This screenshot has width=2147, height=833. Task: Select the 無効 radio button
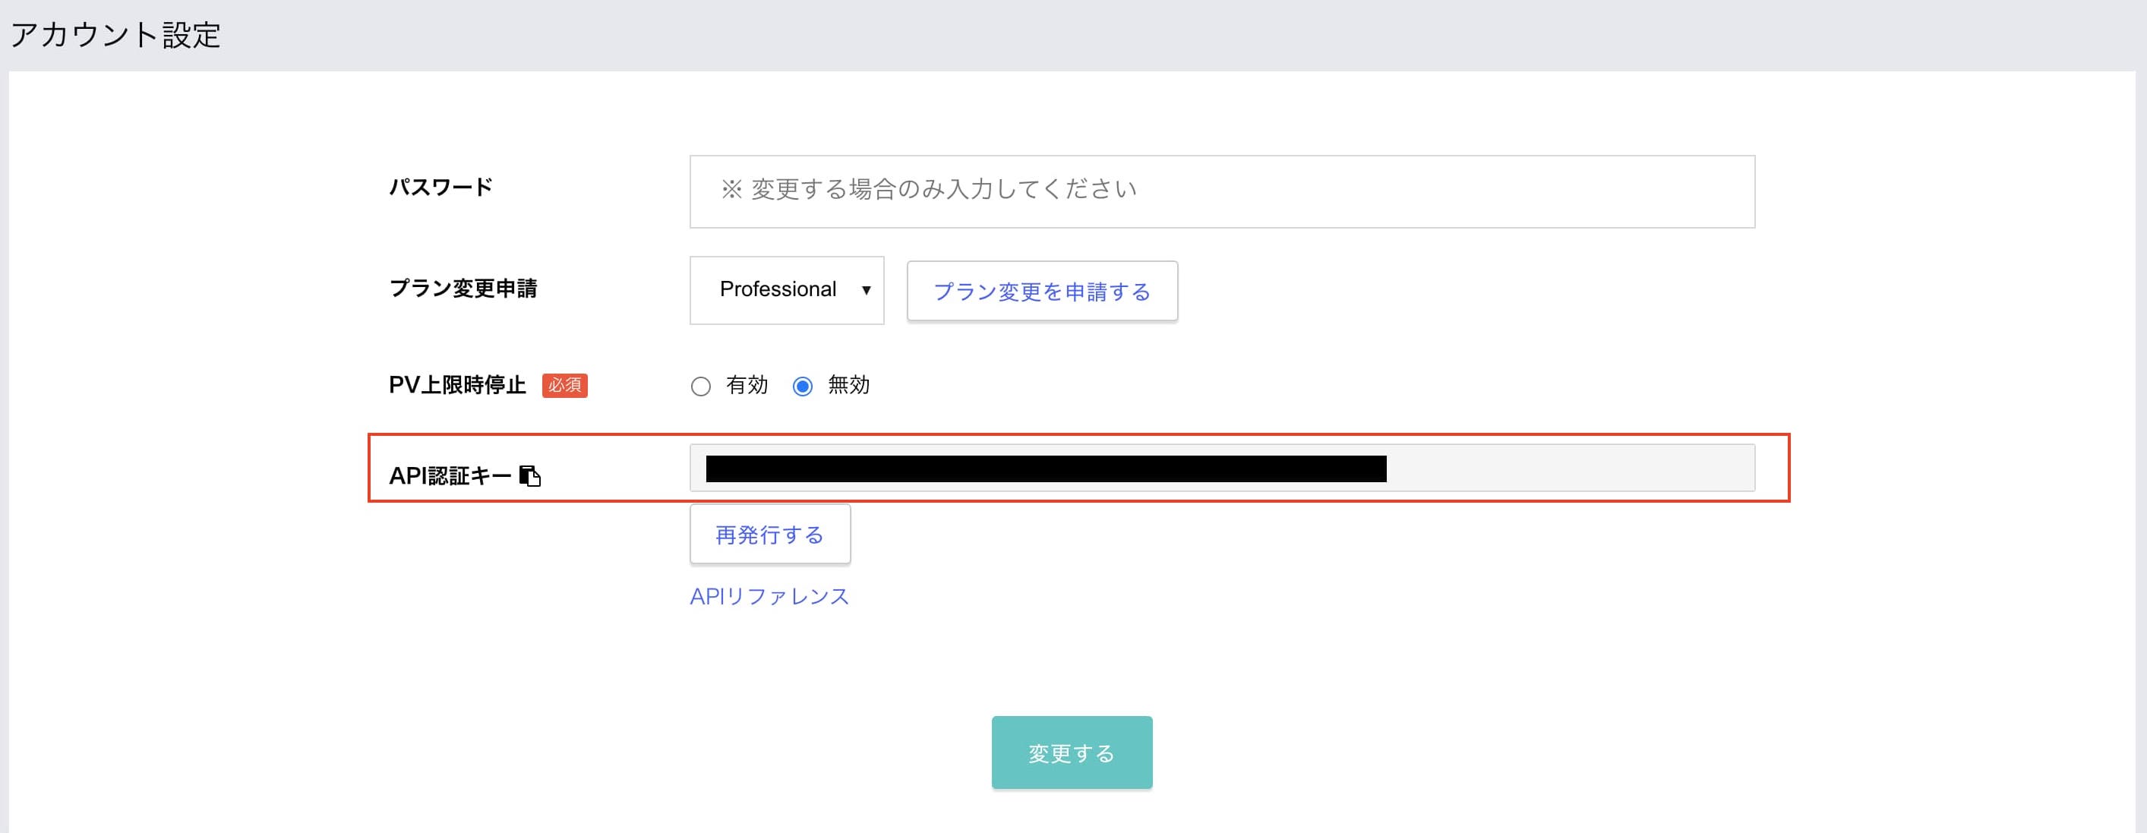[803, 387]
